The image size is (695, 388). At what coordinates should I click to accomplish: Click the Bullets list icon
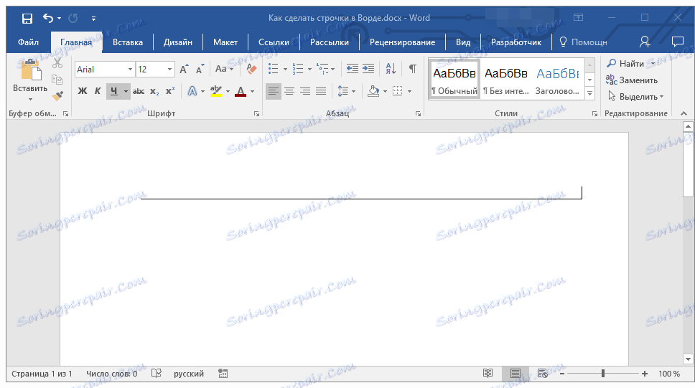274,69
